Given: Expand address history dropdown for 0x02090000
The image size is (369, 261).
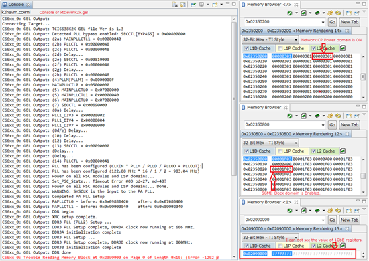Looking at the screenshot, I should tap(323, 220).
